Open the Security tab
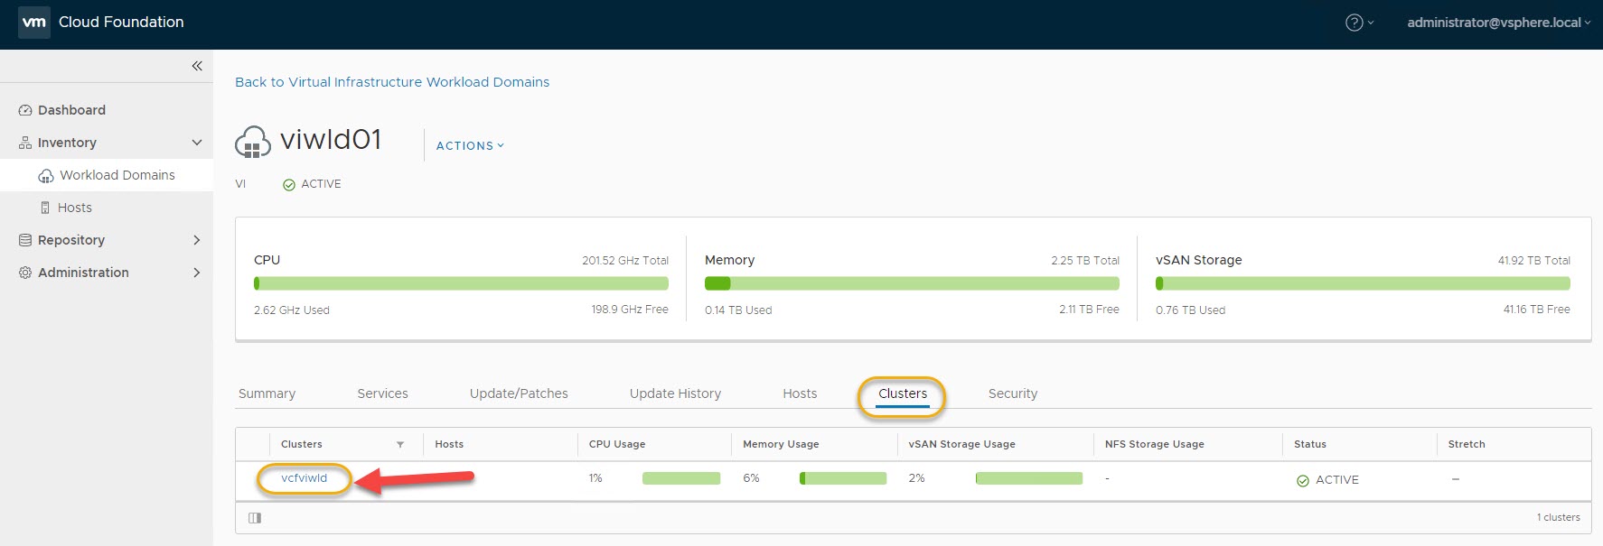This screenshot has height=546, width=1603. tap(1012, 393)
